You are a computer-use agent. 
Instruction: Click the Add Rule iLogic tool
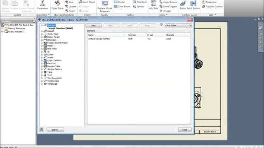(x=153, y=5)
